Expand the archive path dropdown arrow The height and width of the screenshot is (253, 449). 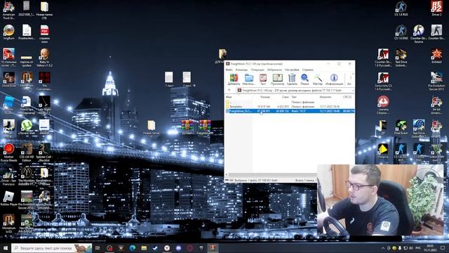pos(352,91)
